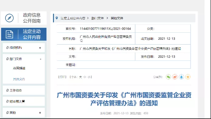211x119 pixels.
Task: Share to QQ via blue bell icon
Action: [x=181, y=77]
